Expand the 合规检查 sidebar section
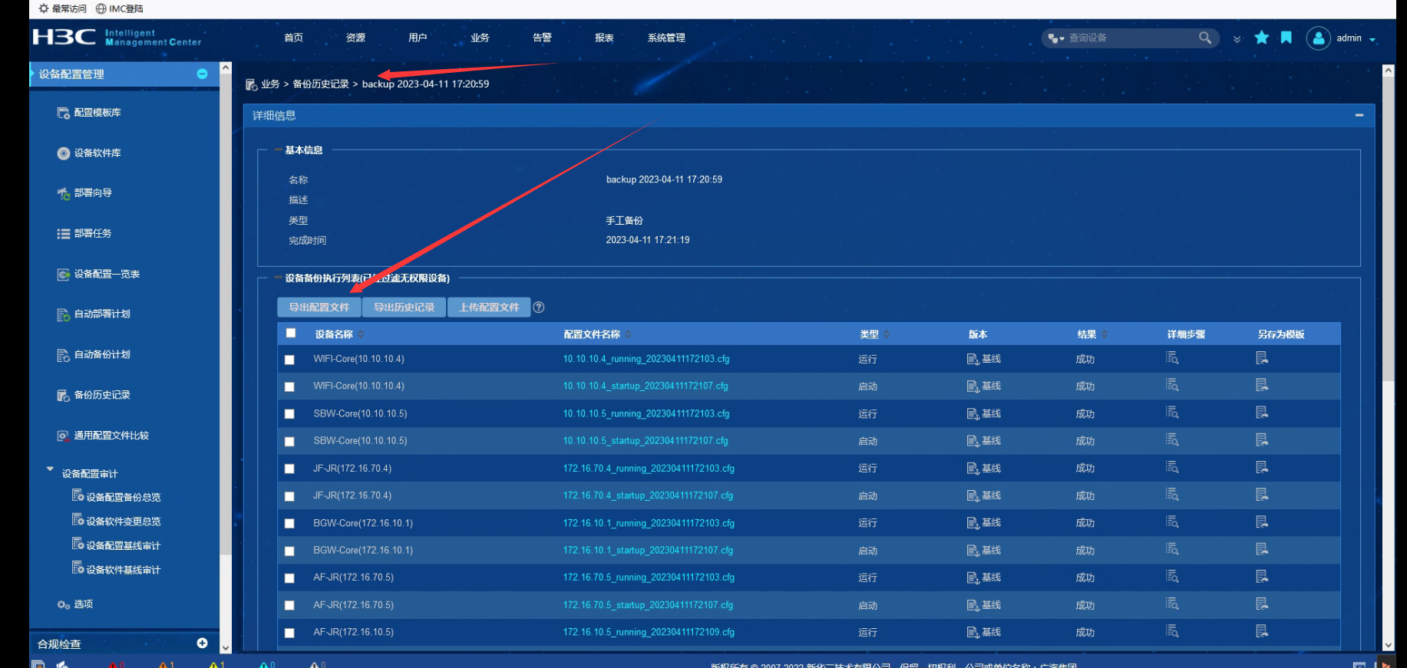Image resolution: width=1407 pixels, height=668 pixels. (x=203, y=643)
